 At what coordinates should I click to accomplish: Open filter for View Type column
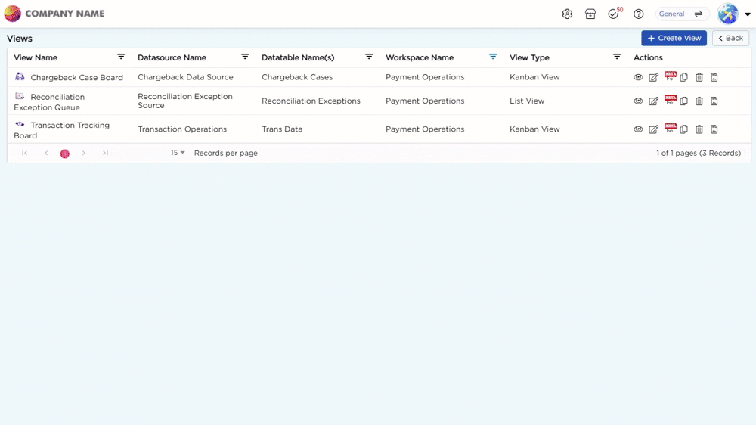617,57
